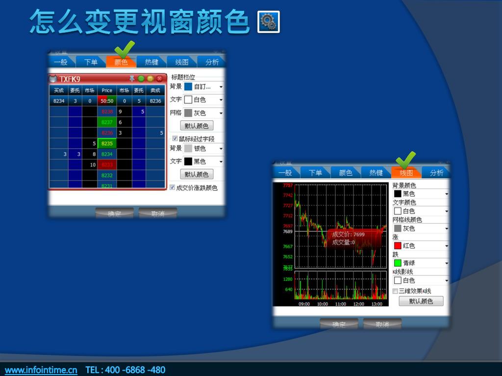The width and height of the screenshot is (502, 376).
Task: Click the green round button in TXFK9 title bar
Action: (141, 79)
